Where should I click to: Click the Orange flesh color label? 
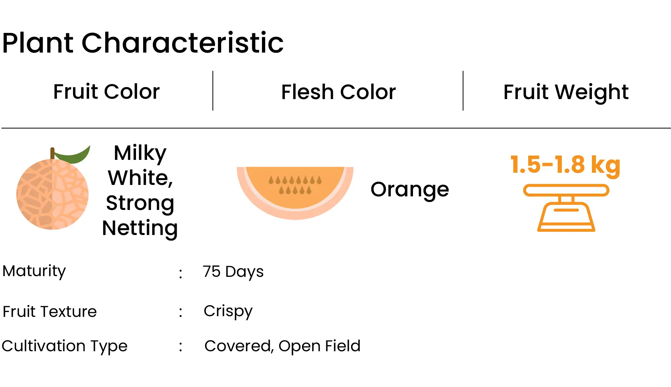[x=410, y=190]
